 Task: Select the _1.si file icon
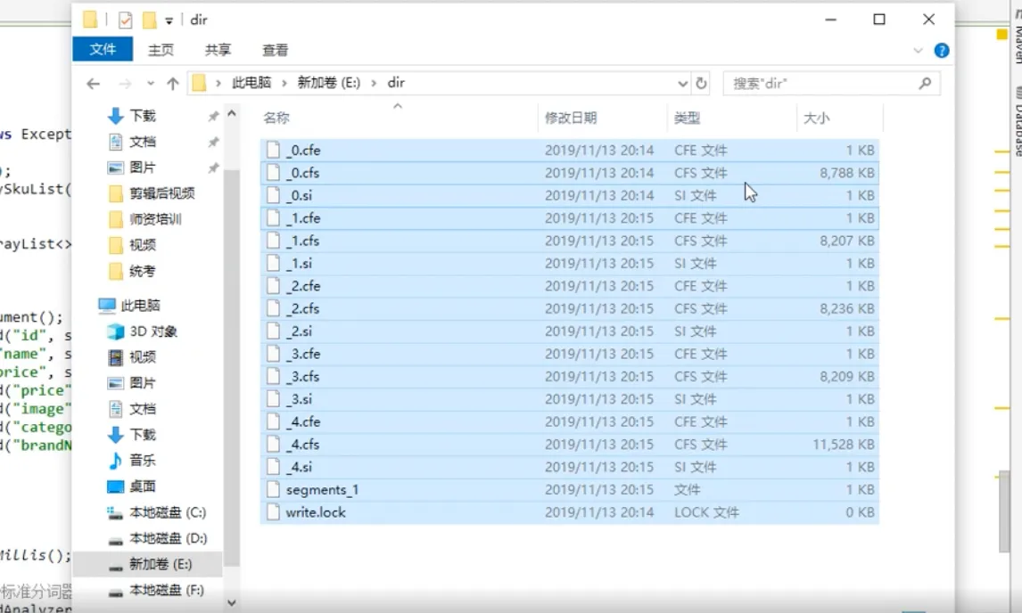tap(274, 263)
